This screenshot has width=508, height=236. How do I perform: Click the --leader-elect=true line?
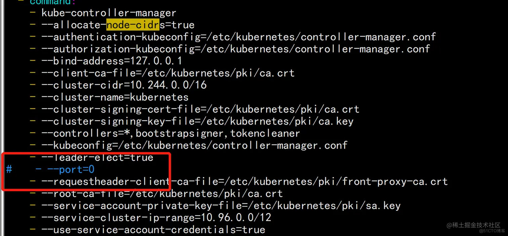click(x=97, y=158)
